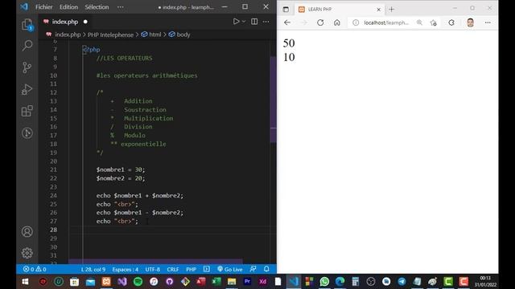Add page to favorites star icon
Viewport: 515px width, 289px height.
(433, 22)
